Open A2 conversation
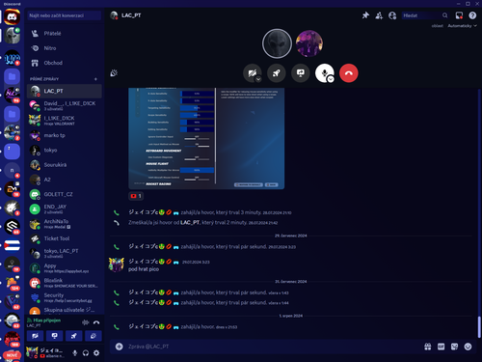This screenshot has width=482, height=362. point(65,180)
